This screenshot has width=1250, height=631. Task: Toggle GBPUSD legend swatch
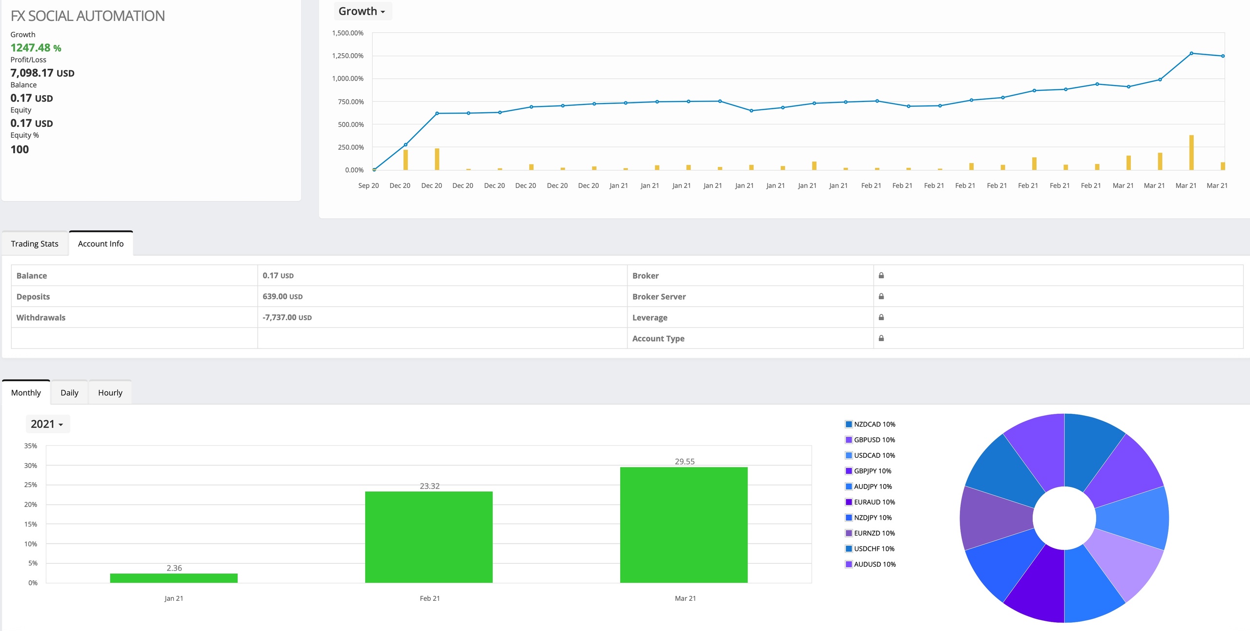click(x=849, y=440)
